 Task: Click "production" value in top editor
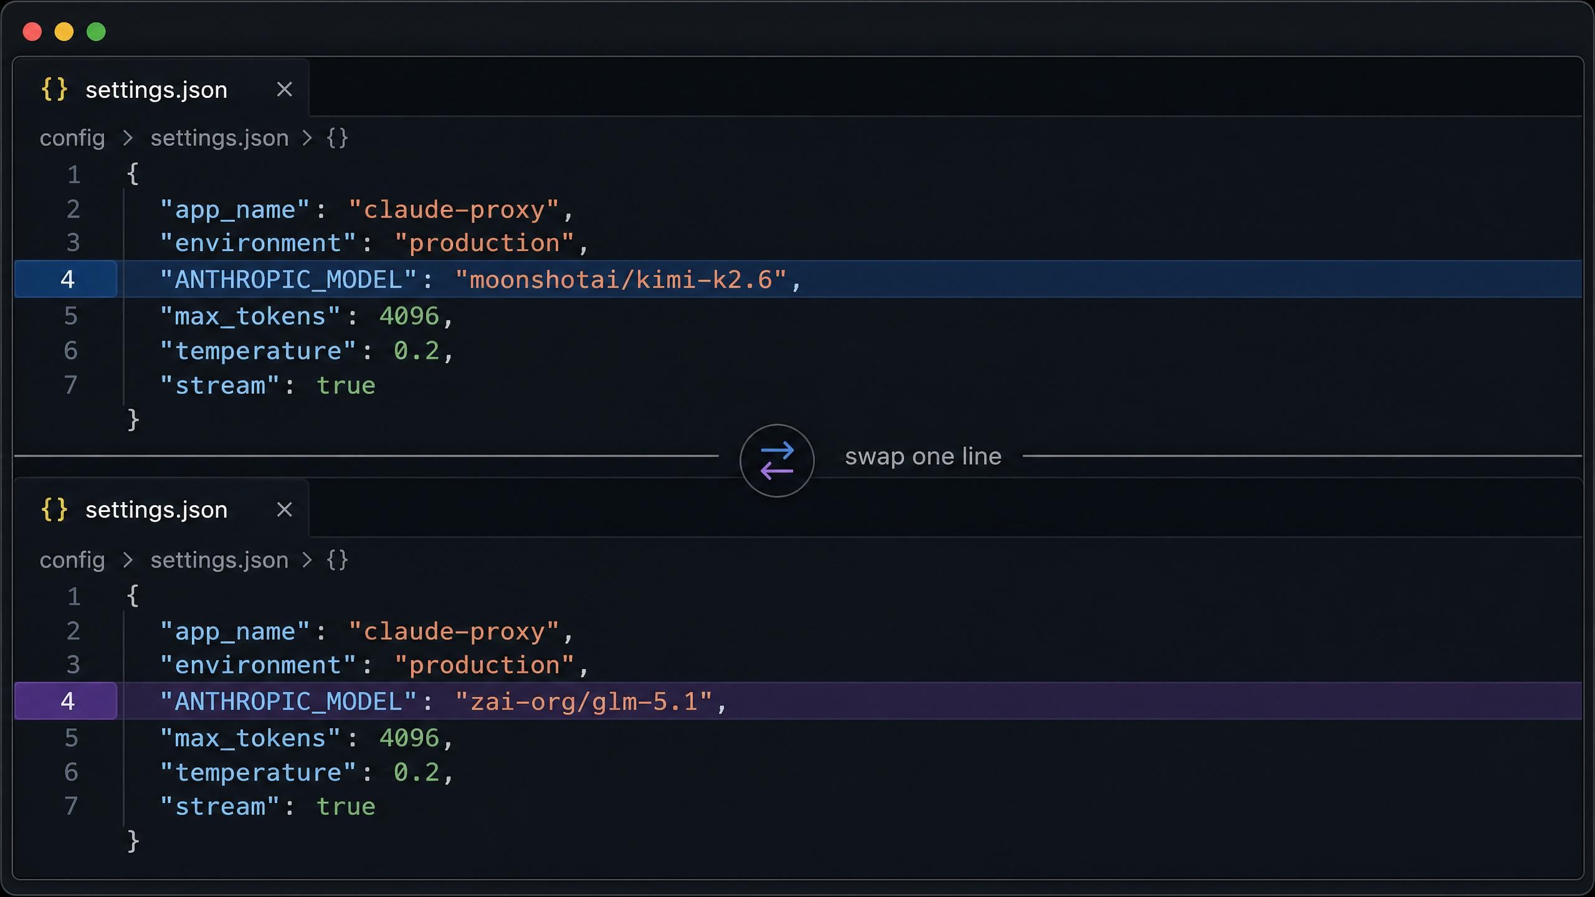[x=484, y=243]
